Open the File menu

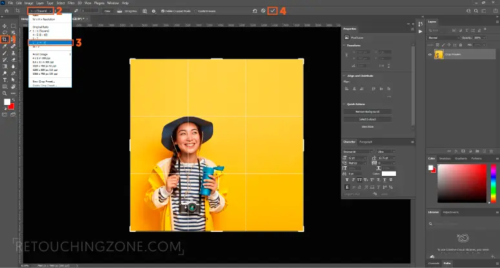tap(10, 3)
